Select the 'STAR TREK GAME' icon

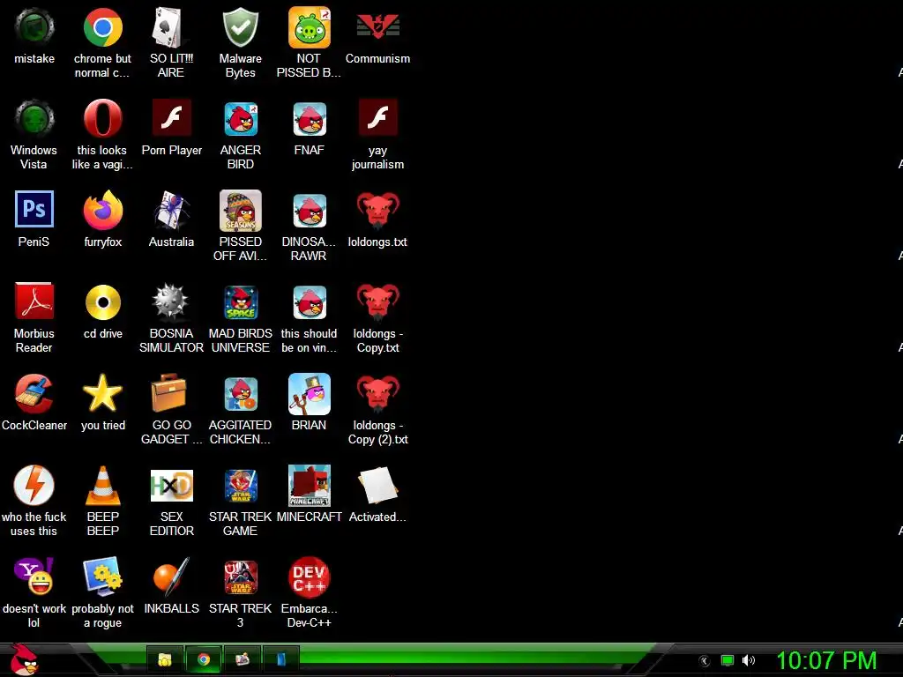241,486
